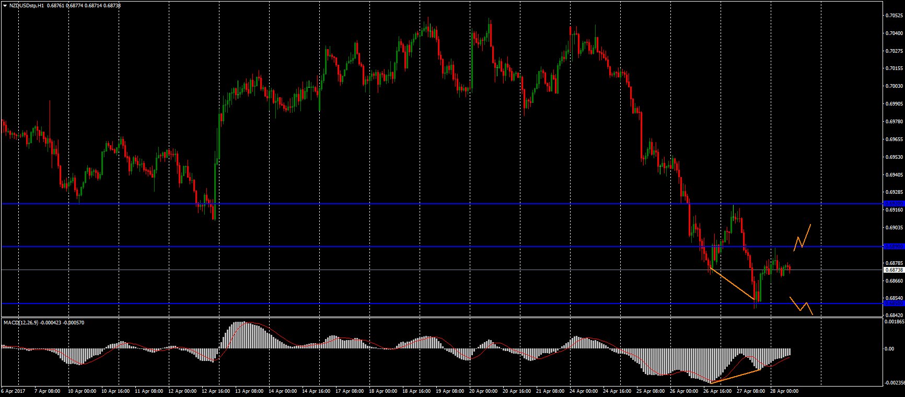Click the downward orange zigzag projection arrow
This screenshot has width=905, height=397.
pyautogui.click(x=802, y=306)
